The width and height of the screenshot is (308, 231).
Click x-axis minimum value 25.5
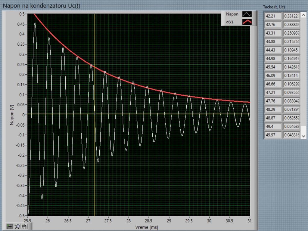coord(28,221)
